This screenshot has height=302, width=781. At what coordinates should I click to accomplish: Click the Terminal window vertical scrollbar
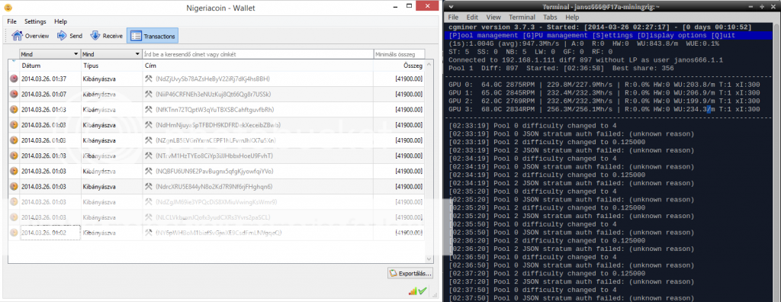pos(777,162)
